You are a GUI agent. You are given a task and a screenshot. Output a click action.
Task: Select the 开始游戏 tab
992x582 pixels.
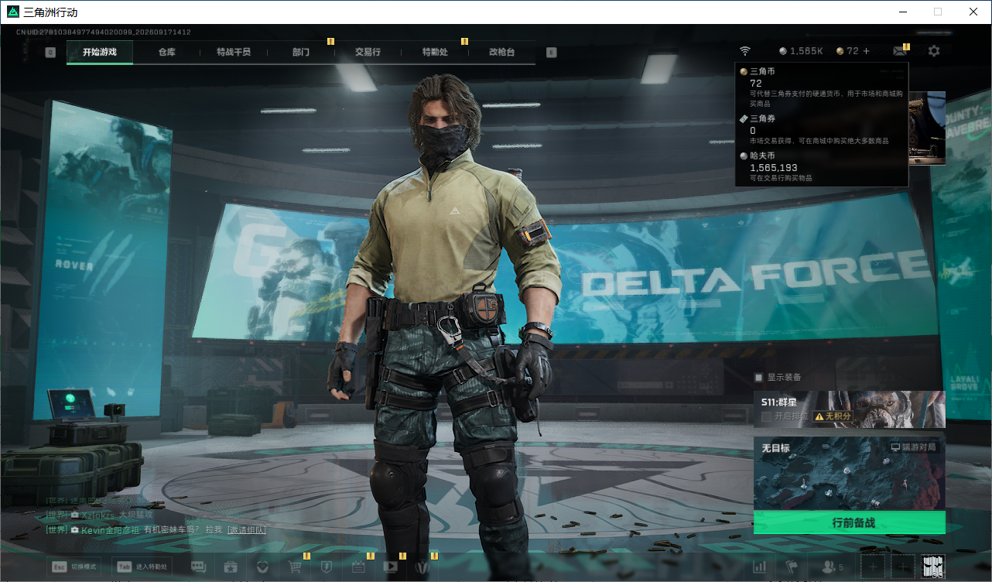point(100,52)
